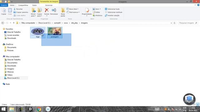Open OneDrive in navigation pane
Image resolution: width=200 pixels, height=112 pixels.
point(9,44)
